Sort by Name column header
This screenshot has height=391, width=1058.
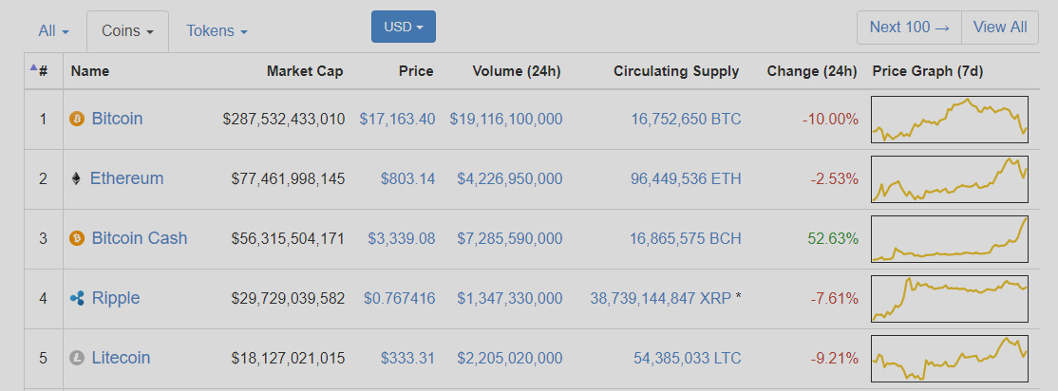pyautogui.click(x=89, y=71)
